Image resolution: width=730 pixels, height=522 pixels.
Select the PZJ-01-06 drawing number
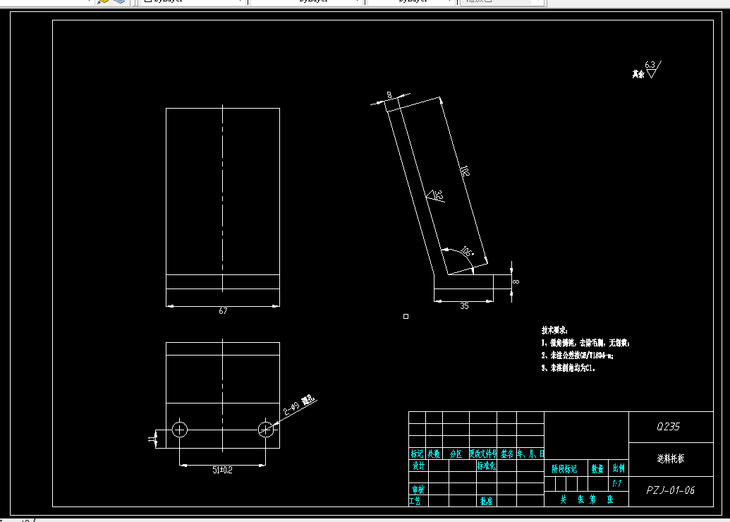click(671, 490)
